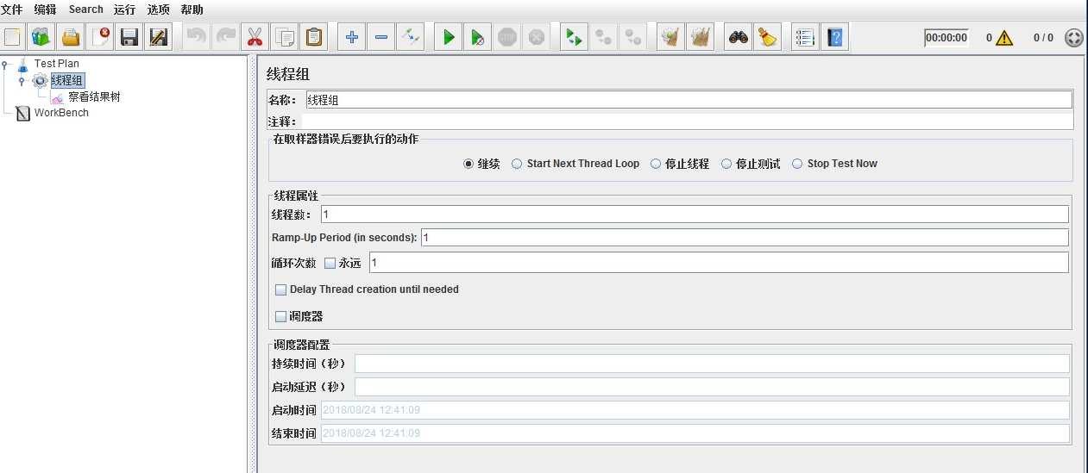Click the 线程数 thread count field
The image size is (1088, 473).
point(695,214)
